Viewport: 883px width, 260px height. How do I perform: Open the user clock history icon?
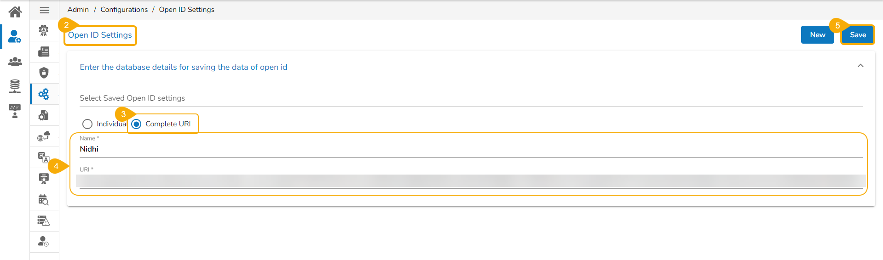tap(44, 242)
